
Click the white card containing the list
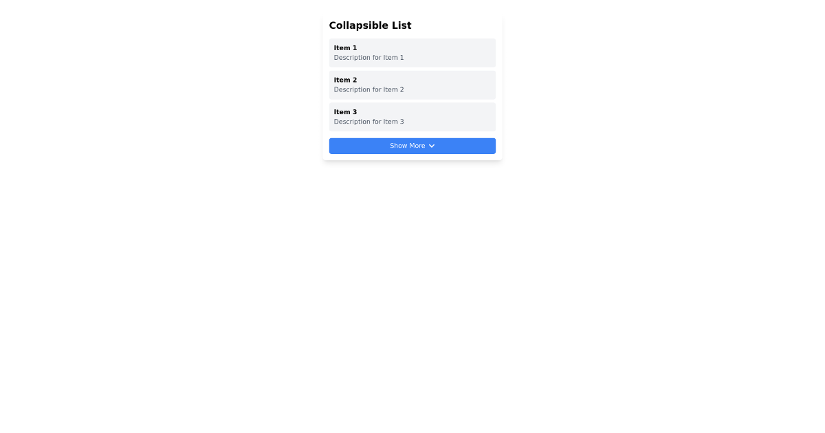(x=412, y=86)
